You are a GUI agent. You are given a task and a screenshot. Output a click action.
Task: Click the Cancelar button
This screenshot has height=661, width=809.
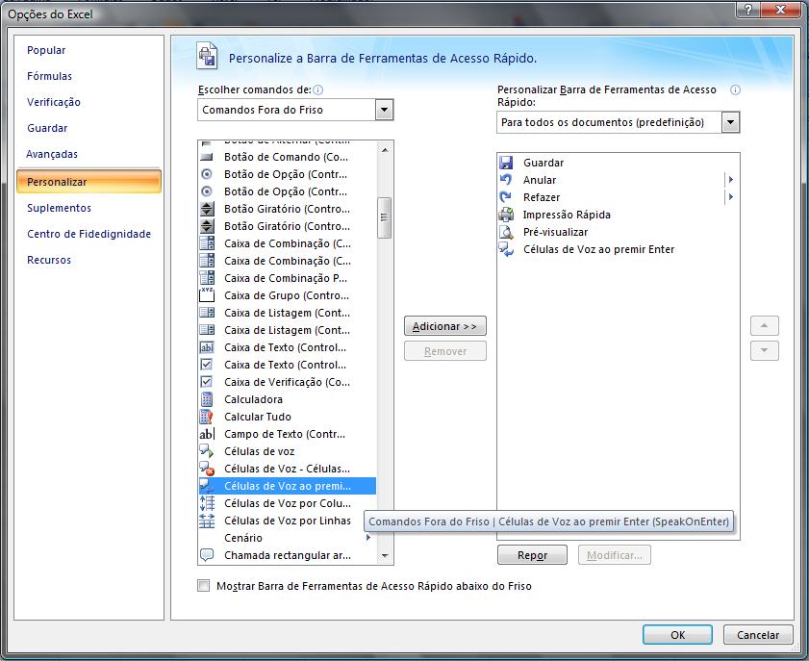(x=757, y=635)
